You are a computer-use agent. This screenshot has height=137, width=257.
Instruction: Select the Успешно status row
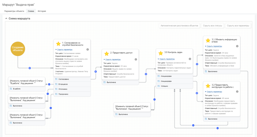pos(174,86)
